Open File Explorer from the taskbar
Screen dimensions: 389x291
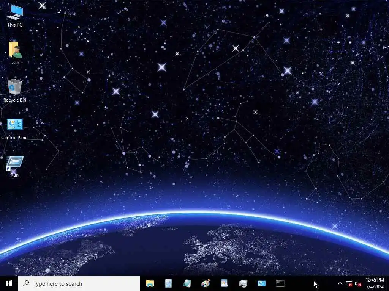point(150,283)
